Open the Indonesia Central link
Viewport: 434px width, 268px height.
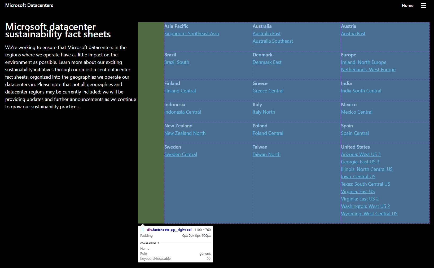182,112
